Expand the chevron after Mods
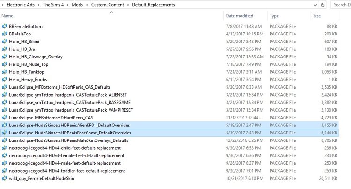Viewport: 351px width, 189px height. click(x=87, y=5)
